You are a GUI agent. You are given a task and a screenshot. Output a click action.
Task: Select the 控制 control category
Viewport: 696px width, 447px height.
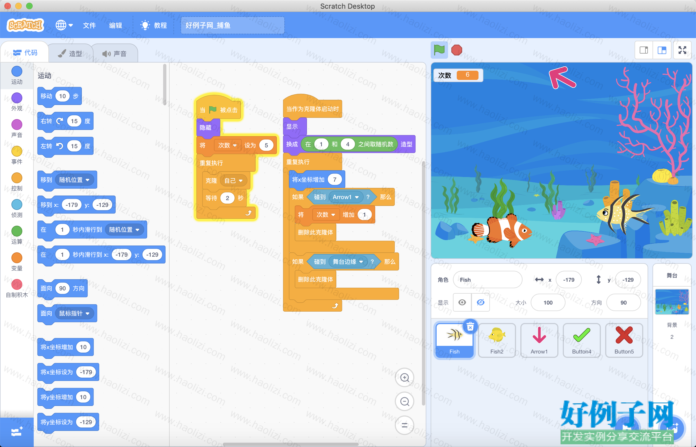pyautogui.click(x=17, y=182)
